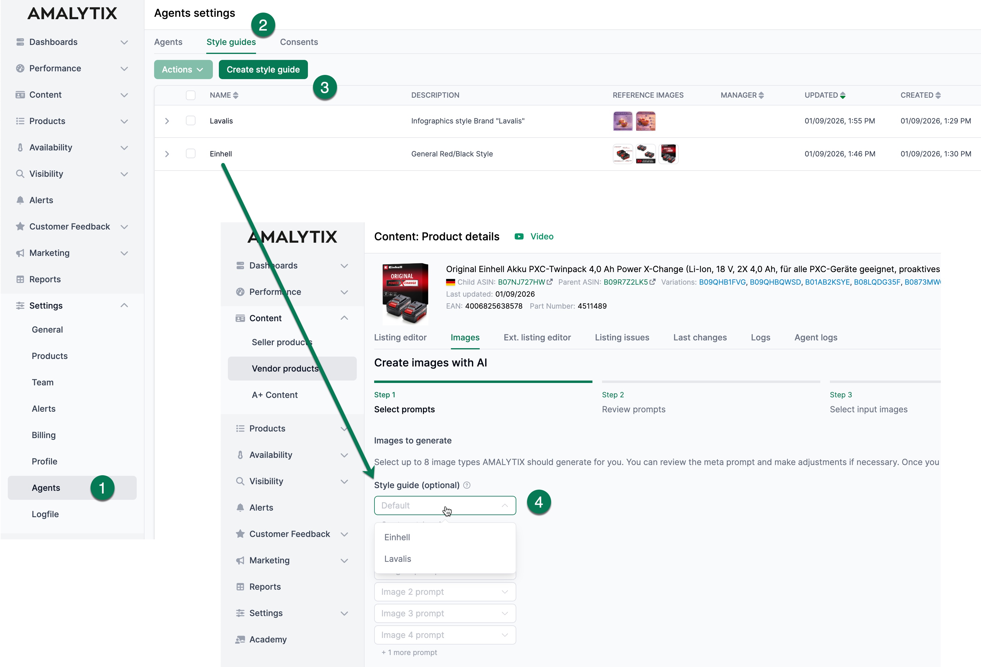This screenshot has width=981, height=667.
Task: Click the Alerts bell icon in sidebar
Action: tap(20, 200)
